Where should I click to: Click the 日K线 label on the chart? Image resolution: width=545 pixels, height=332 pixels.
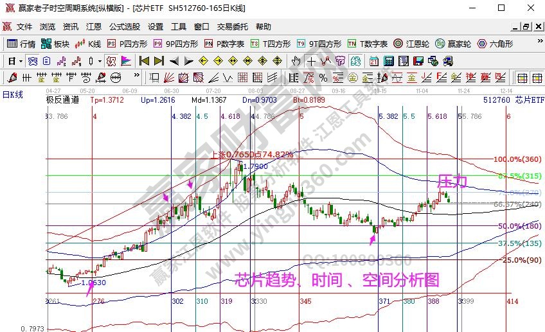12,94
